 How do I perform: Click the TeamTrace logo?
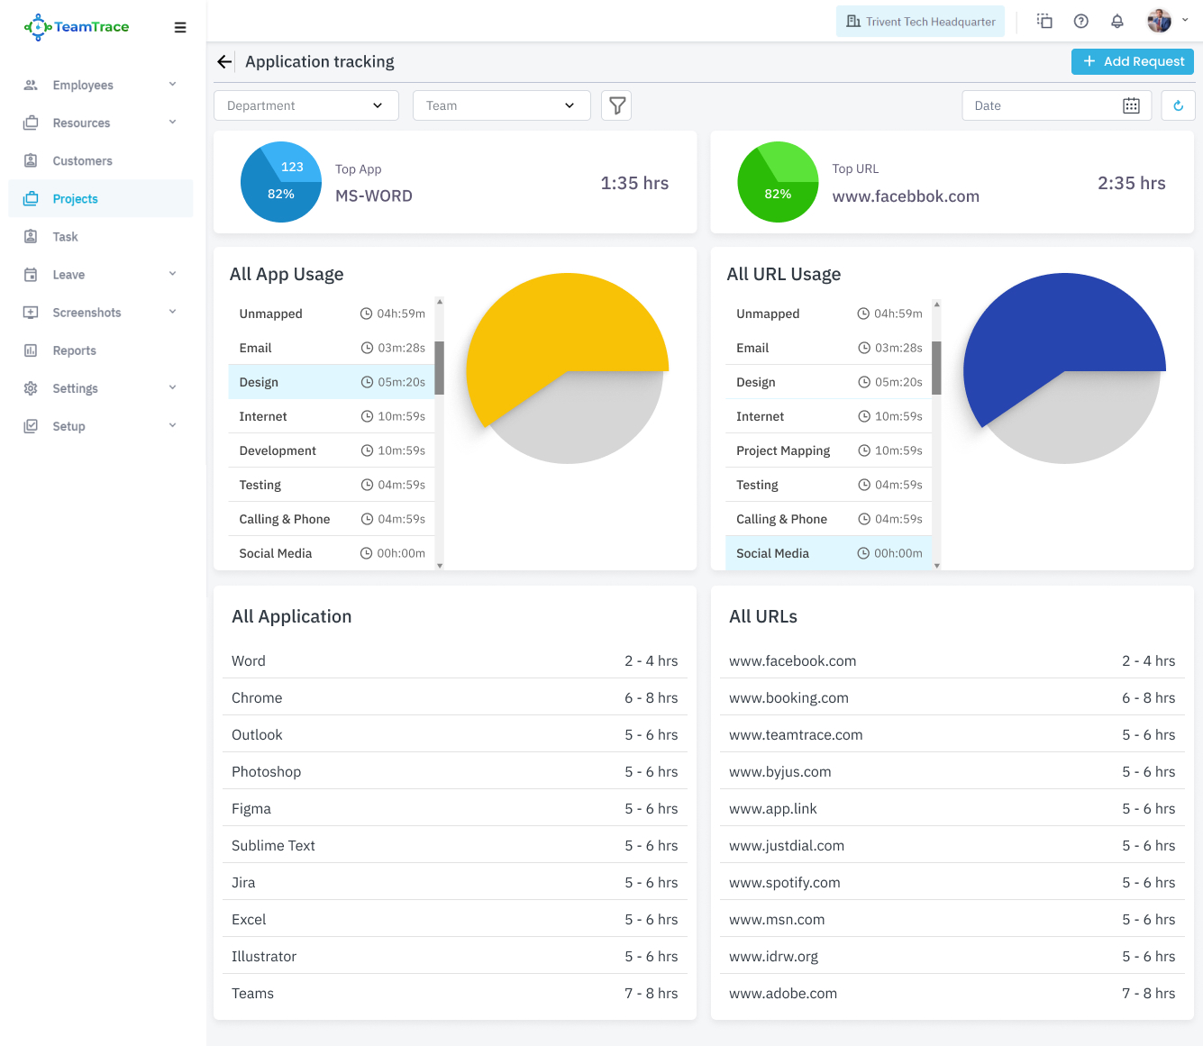coord(77,27)
